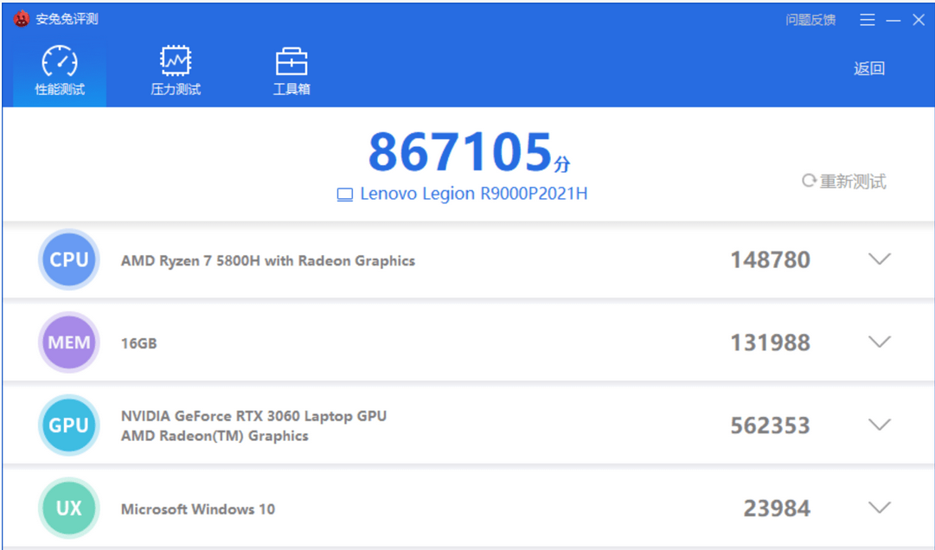Click the UX badge icon

(68, 508)
